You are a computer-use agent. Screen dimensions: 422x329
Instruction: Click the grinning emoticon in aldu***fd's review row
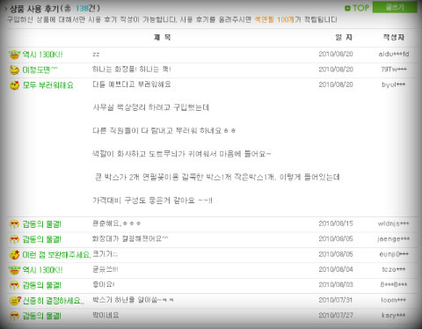click(14, 55)
